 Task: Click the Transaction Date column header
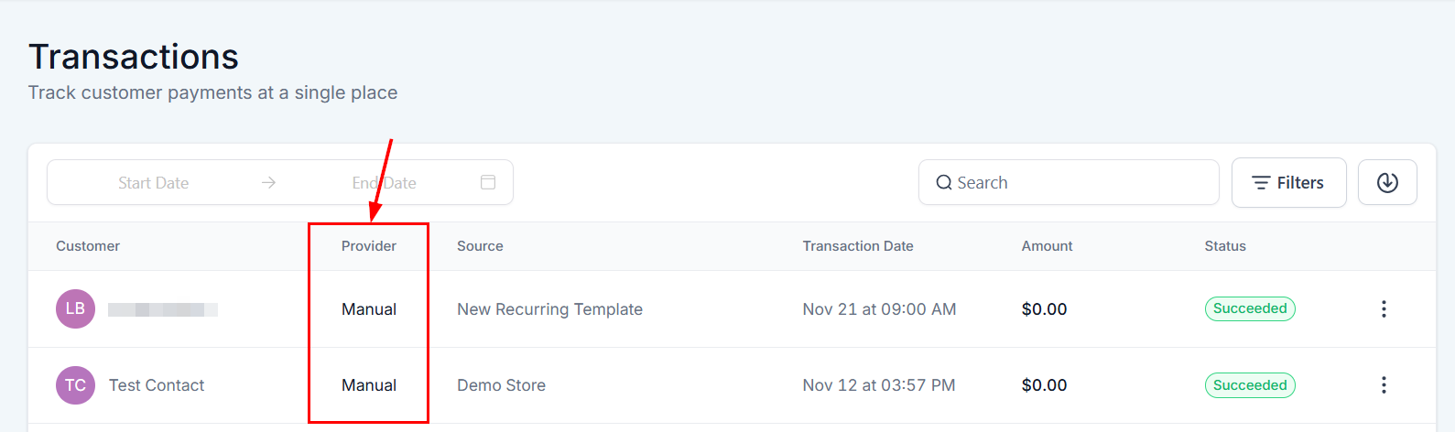pyautogui.click(x=858, y=246)
